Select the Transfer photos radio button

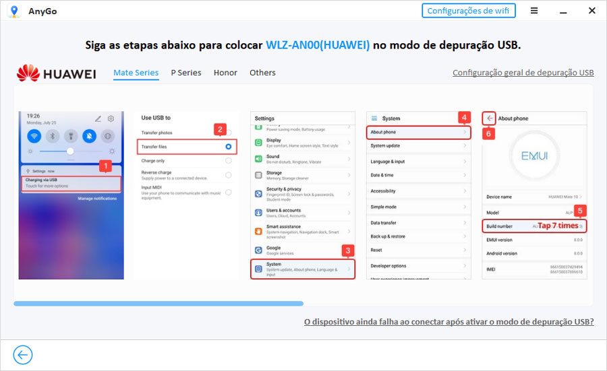pos(229,133)
